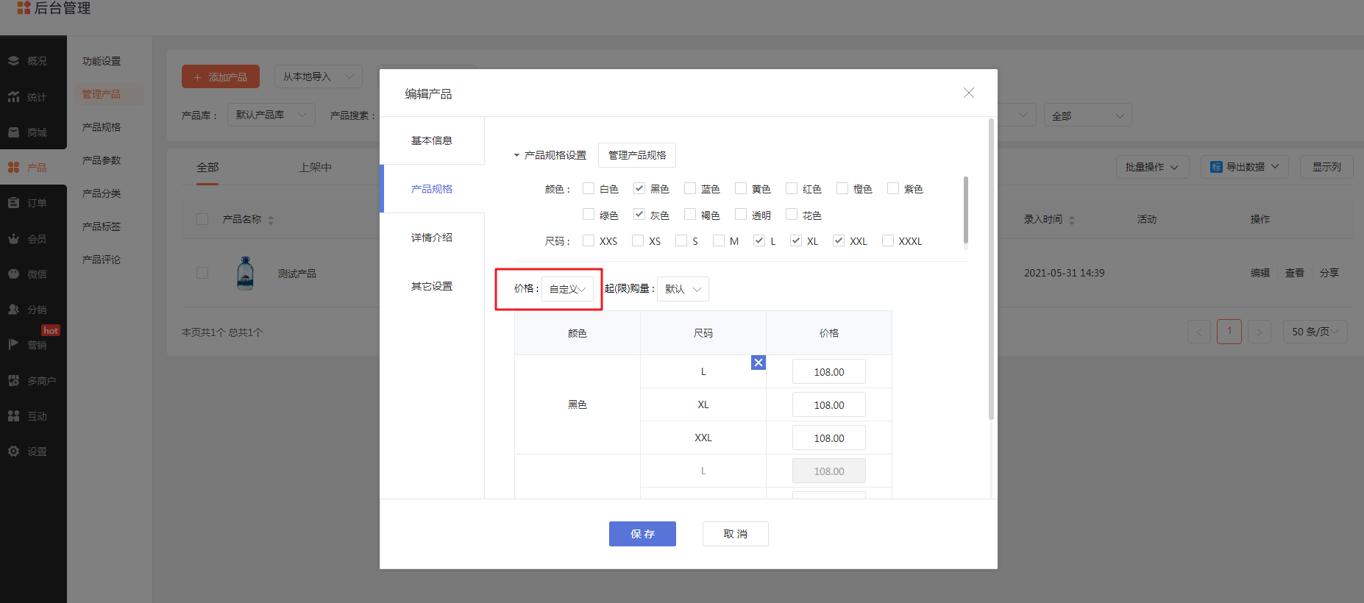This screenshot has height=603, width=1364.
Task: Open 产品参数 in the submenu
Action: [x=102, y=160]
